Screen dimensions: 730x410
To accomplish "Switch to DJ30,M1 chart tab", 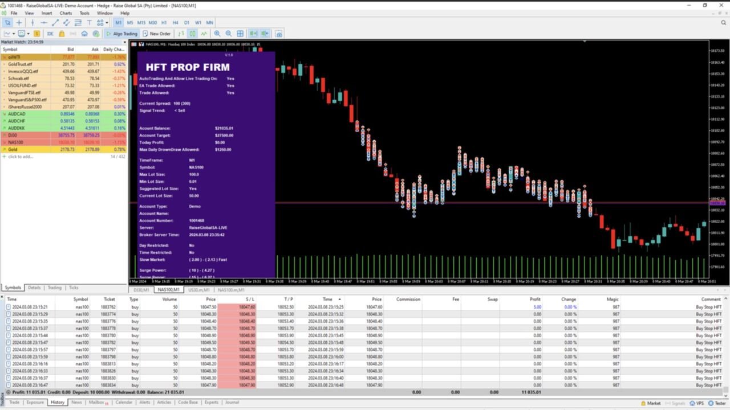I will pos(141,290).
